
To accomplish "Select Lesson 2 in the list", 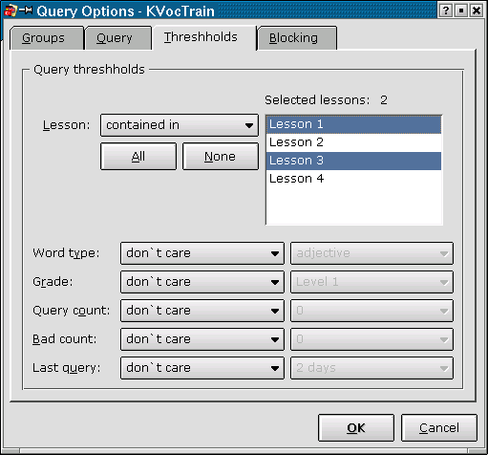I will coord(353,142).
